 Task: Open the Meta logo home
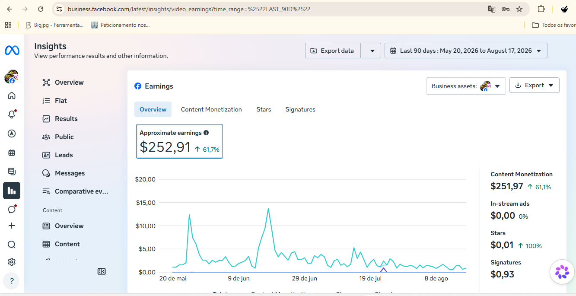click(12, 51)
